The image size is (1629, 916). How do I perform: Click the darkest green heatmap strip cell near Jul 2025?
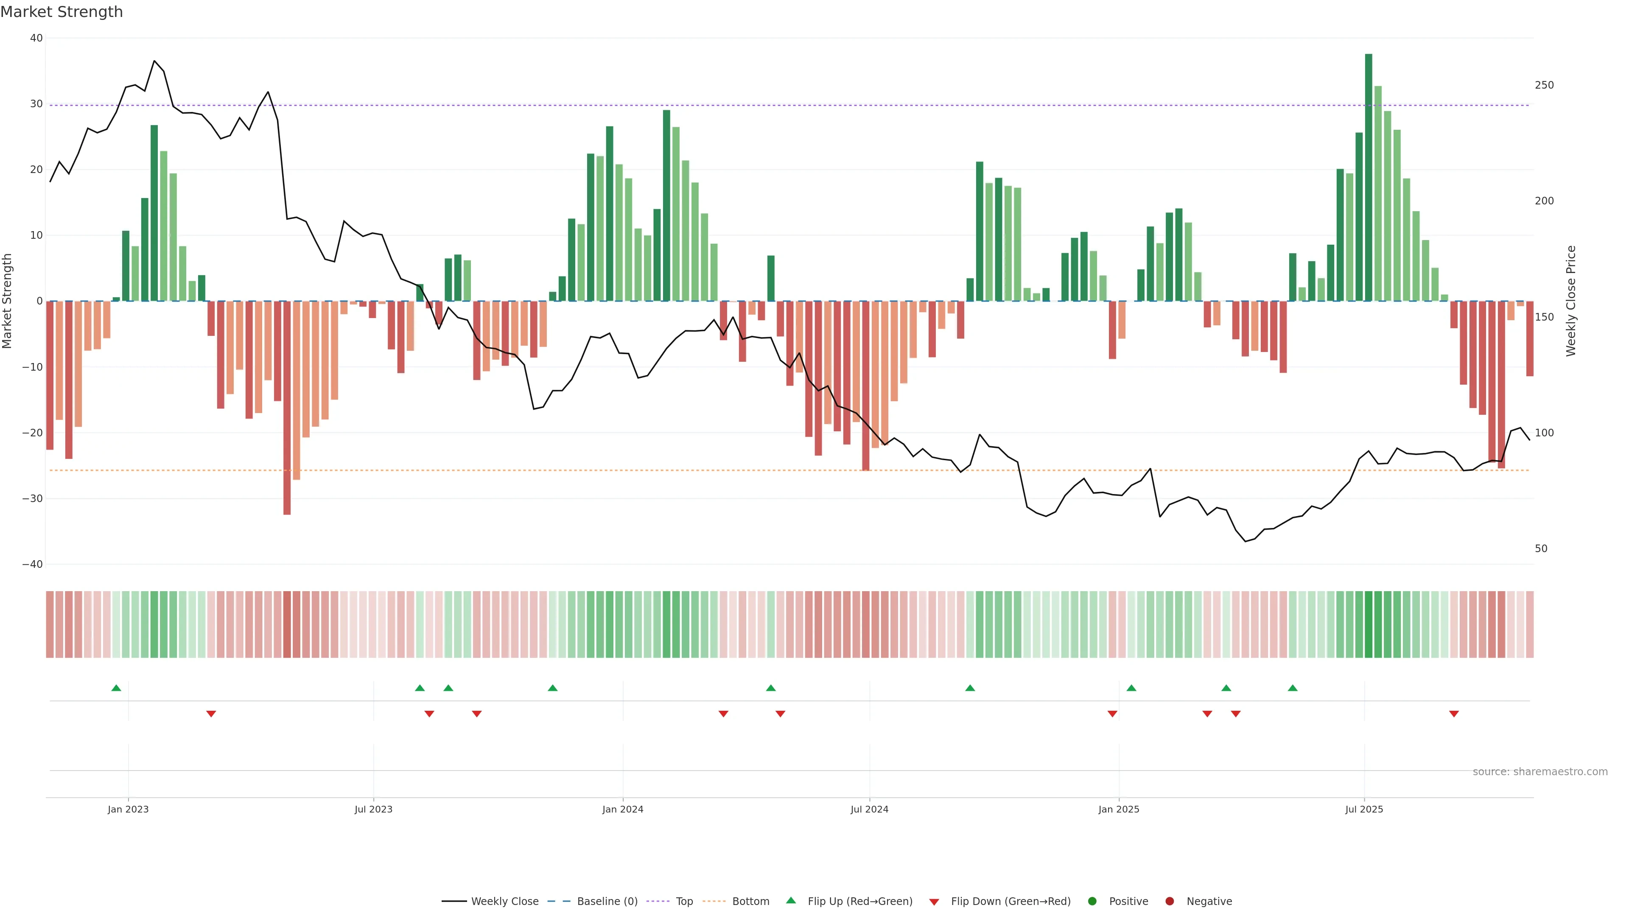click(x=1369, y=624)
